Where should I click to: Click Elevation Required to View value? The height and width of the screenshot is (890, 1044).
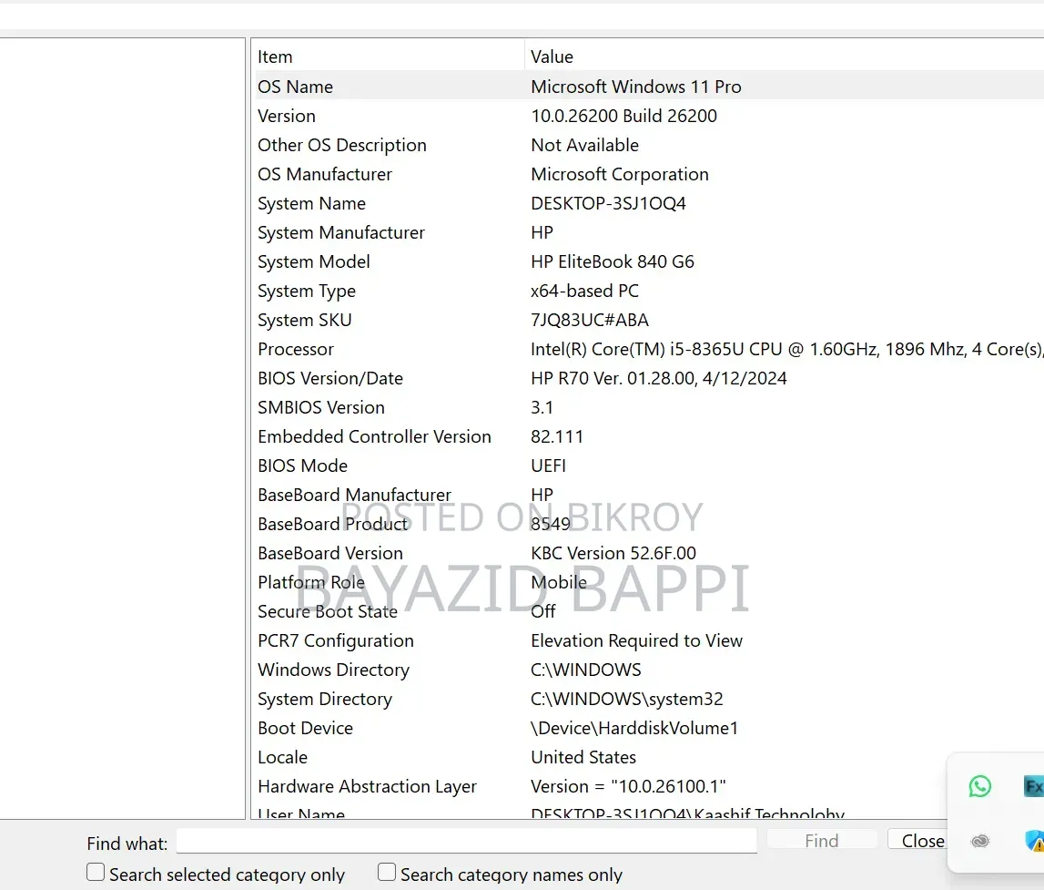pos(636,640)
